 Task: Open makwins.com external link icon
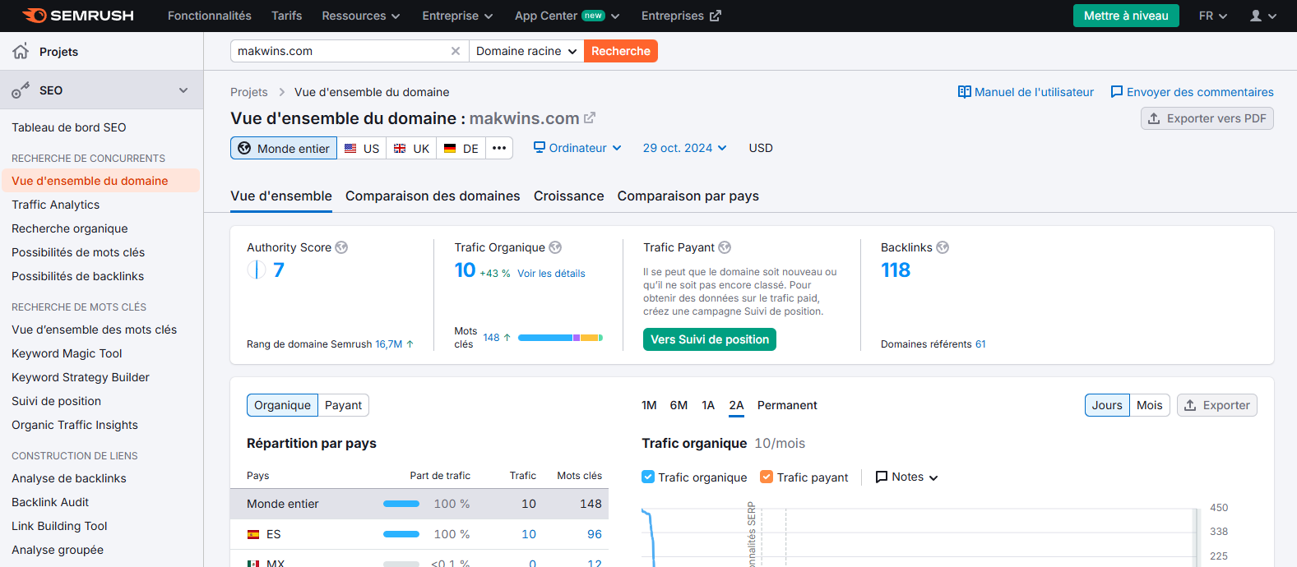tap(590, 118)
